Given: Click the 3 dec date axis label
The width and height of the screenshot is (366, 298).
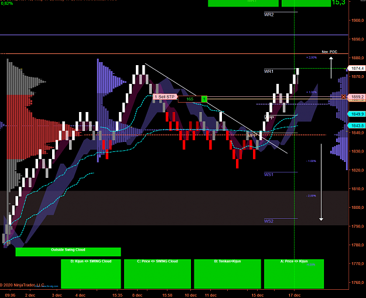Looking at the screenshot, I should point(57,295).
